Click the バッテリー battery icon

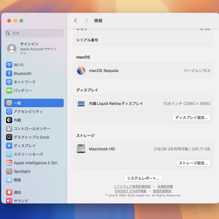9,90
